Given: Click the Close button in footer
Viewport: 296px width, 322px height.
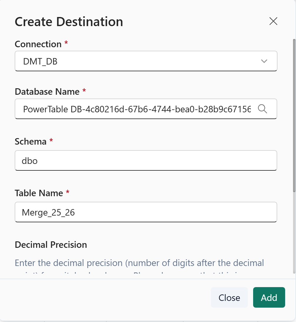Looking at the screenshot, I should point(229,298).
